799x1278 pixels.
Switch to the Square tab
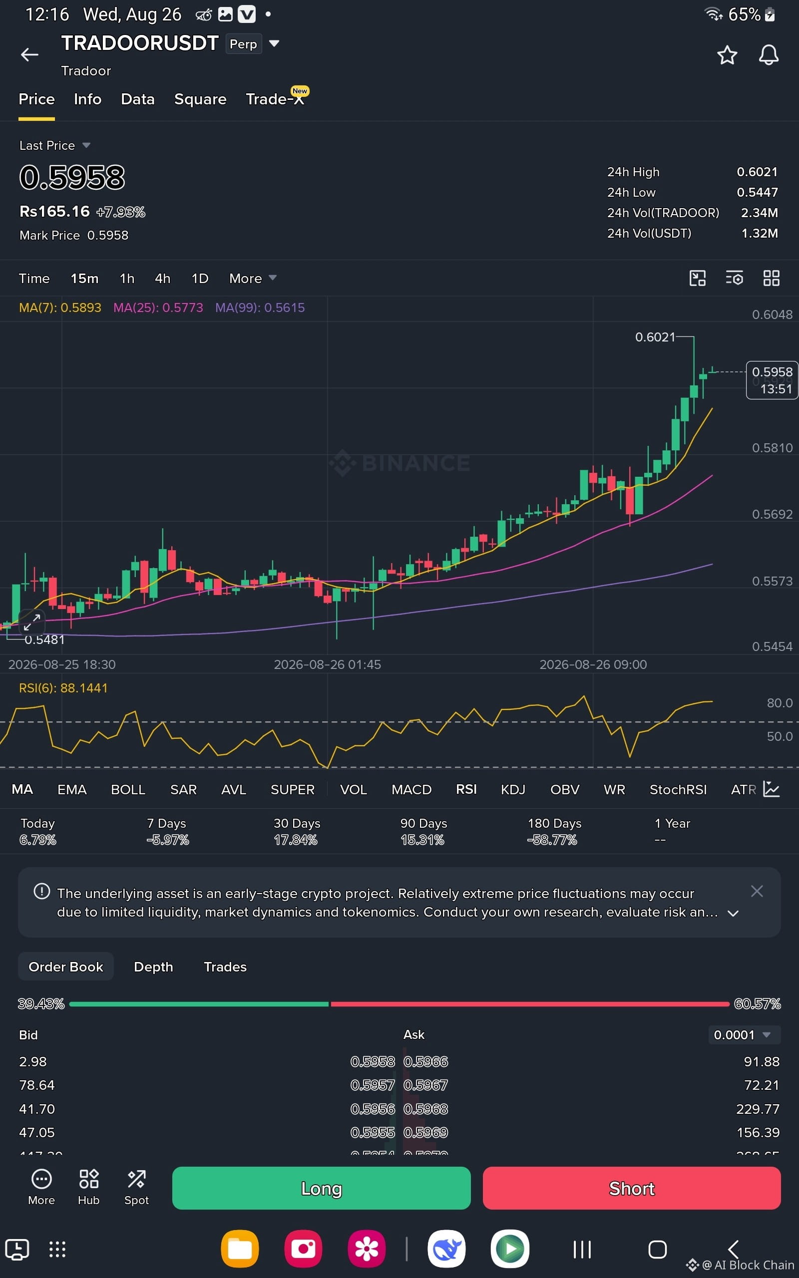coord(200,99)
